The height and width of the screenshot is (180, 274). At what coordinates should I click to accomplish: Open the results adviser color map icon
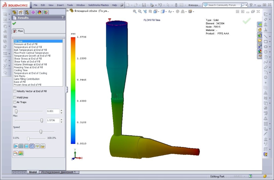click(21, 153)
